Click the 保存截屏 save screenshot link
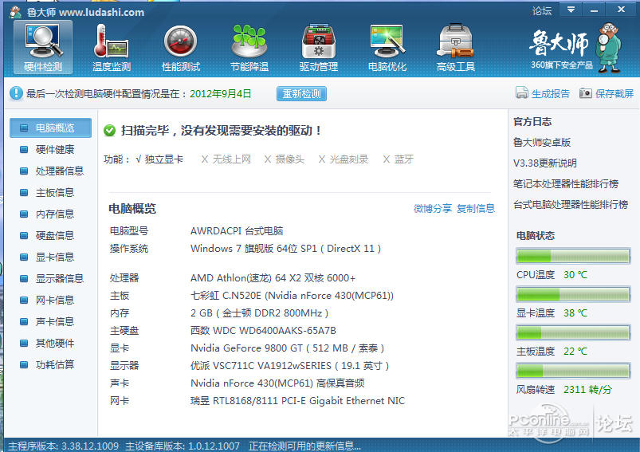Viewport: 640px width, 452px height. pyautogui.click(x=614, y=93)
